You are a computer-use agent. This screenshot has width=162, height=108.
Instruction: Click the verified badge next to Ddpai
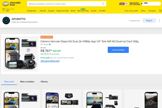click(x=50, y=45)
